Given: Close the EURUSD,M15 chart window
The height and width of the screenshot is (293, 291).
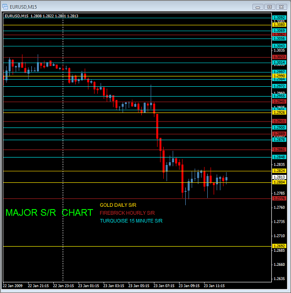Looking at the screenshot, I should point(281,7).
